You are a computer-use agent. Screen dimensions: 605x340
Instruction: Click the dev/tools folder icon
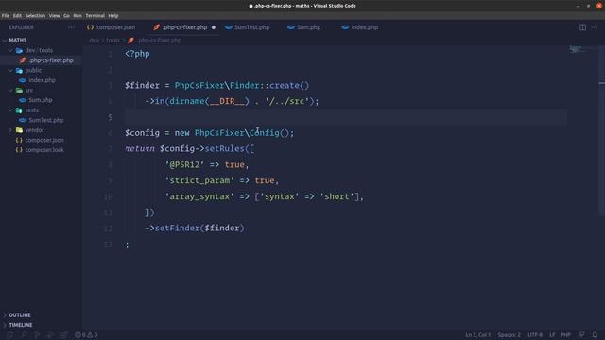19,50
